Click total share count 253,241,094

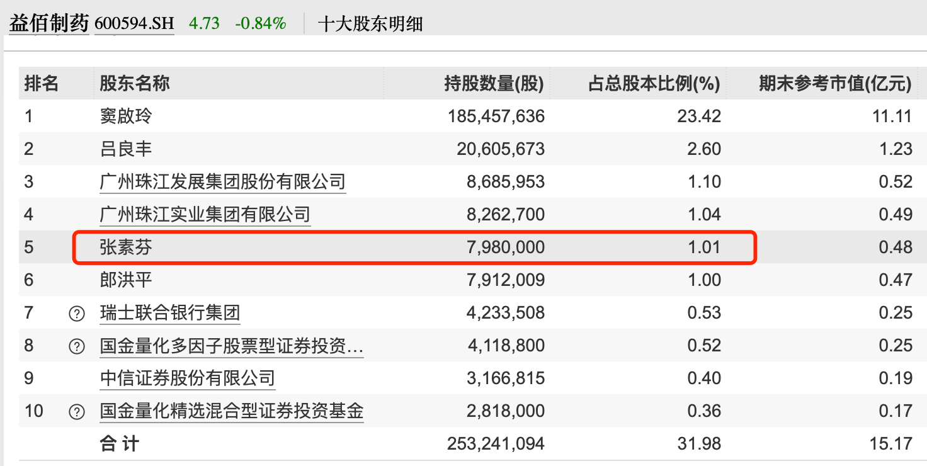(496, 444)
